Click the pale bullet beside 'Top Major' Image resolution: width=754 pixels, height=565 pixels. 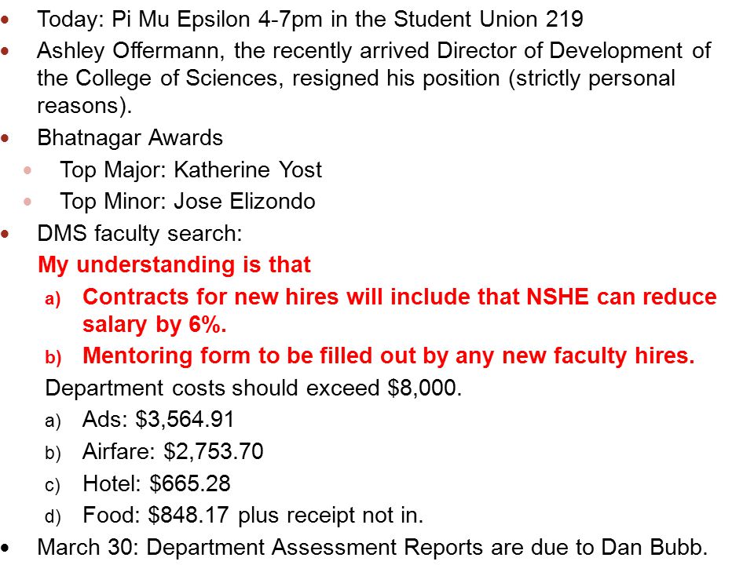coord(27,170)
